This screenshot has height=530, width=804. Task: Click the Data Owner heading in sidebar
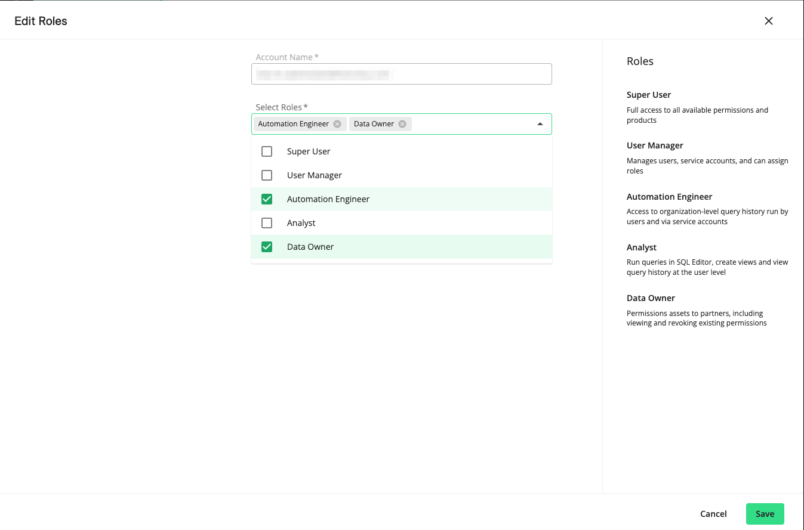[x=651, y=298]
